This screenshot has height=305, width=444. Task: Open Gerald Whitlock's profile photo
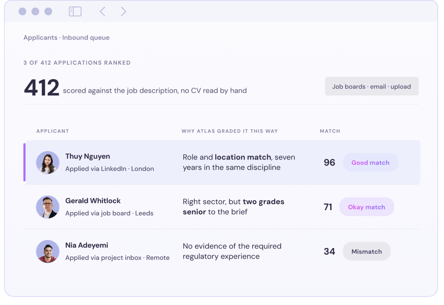48,207
